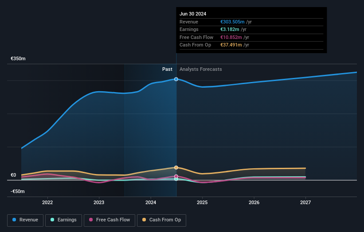Click the €350m y-axis label
This screenshot has width=364, height=232.
tap(18, 58)
